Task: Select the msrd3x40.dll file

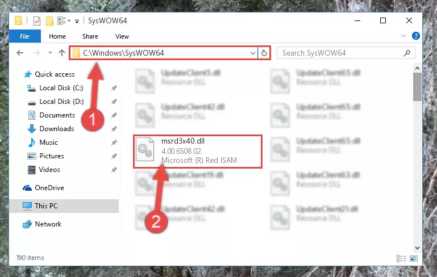Action: (198, 151)
